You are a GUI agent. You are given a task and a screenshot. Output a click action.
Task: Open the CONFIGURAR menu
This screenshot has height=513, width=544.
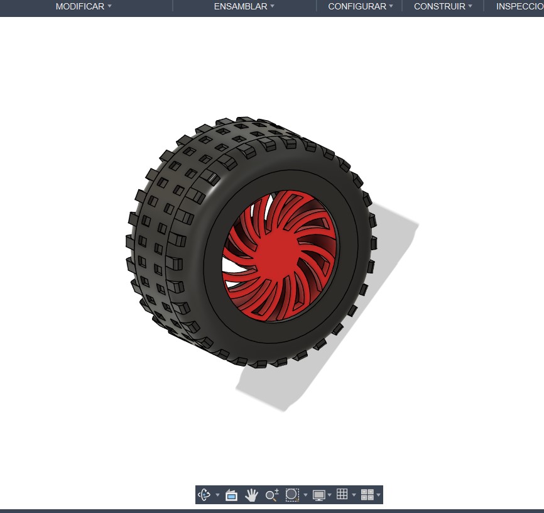pyautogui.click(x=361, y=6)
